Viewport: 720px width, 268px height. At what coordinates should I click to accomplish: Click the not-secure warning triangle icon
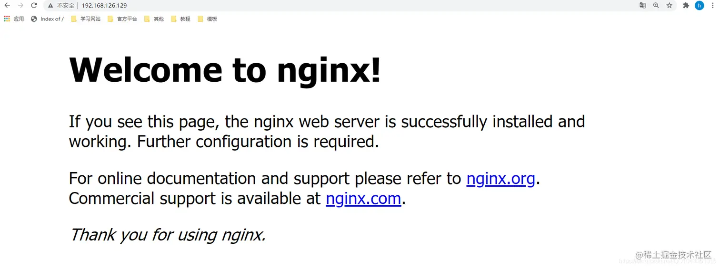pos(50,6)
